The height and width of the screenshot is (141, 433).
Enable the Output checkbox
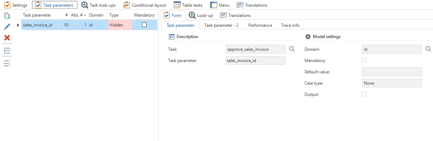pos(364,94)
